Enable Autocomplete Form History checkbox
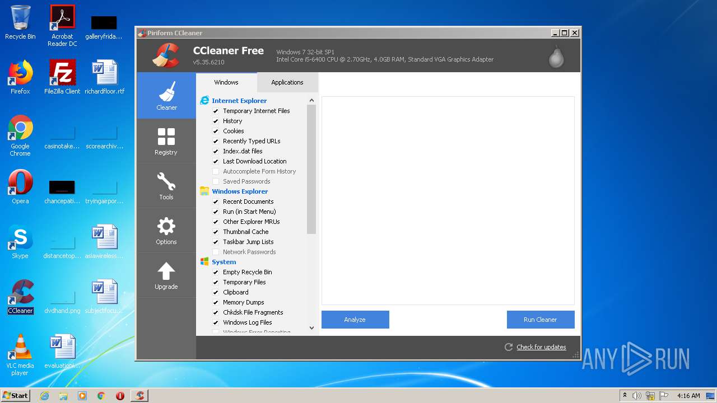 pyautogui.click(x=216, y=171)
